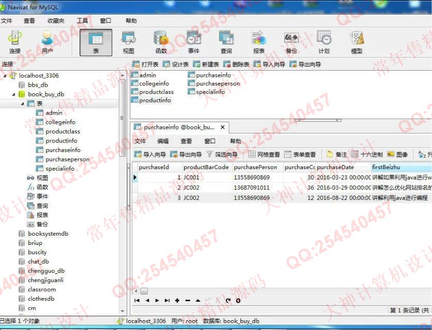Viewport: 432px width, 330px height.
Task: Select the 视图 (View) toolbar icon
Action: [128, 42]
